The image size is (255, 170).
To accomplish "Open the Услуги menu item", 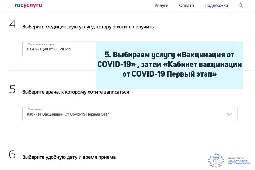I will tap(161, 5).
